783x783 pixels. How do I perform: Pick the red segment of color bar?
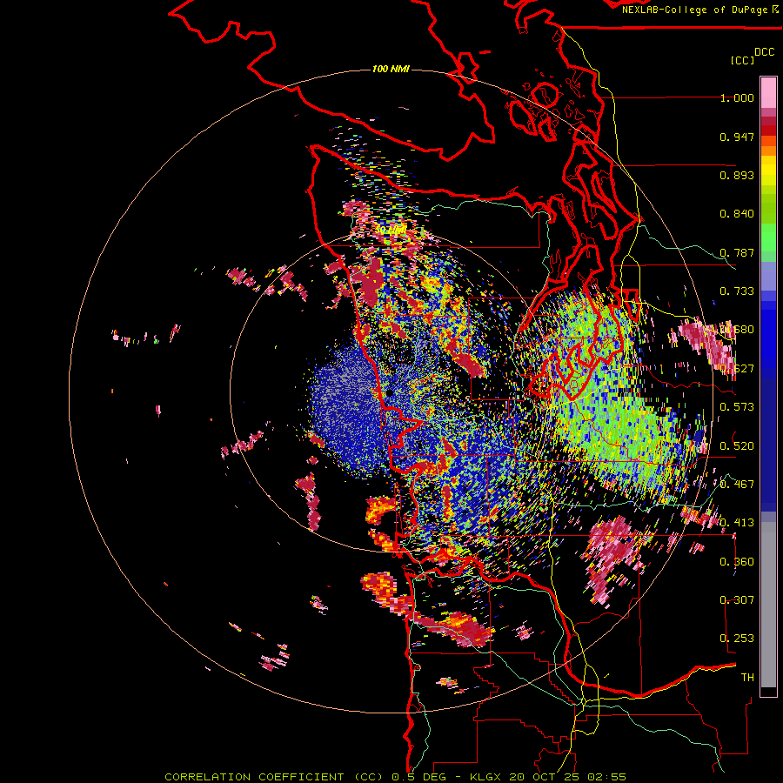pos(768,130)
